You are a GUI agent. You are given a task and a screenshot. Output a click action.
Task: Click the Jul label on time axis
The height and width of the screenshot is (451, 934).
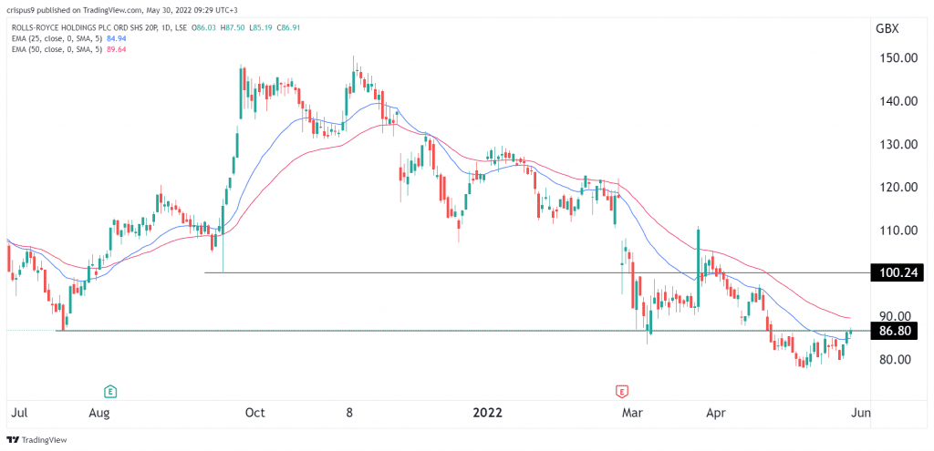point(20,413)
